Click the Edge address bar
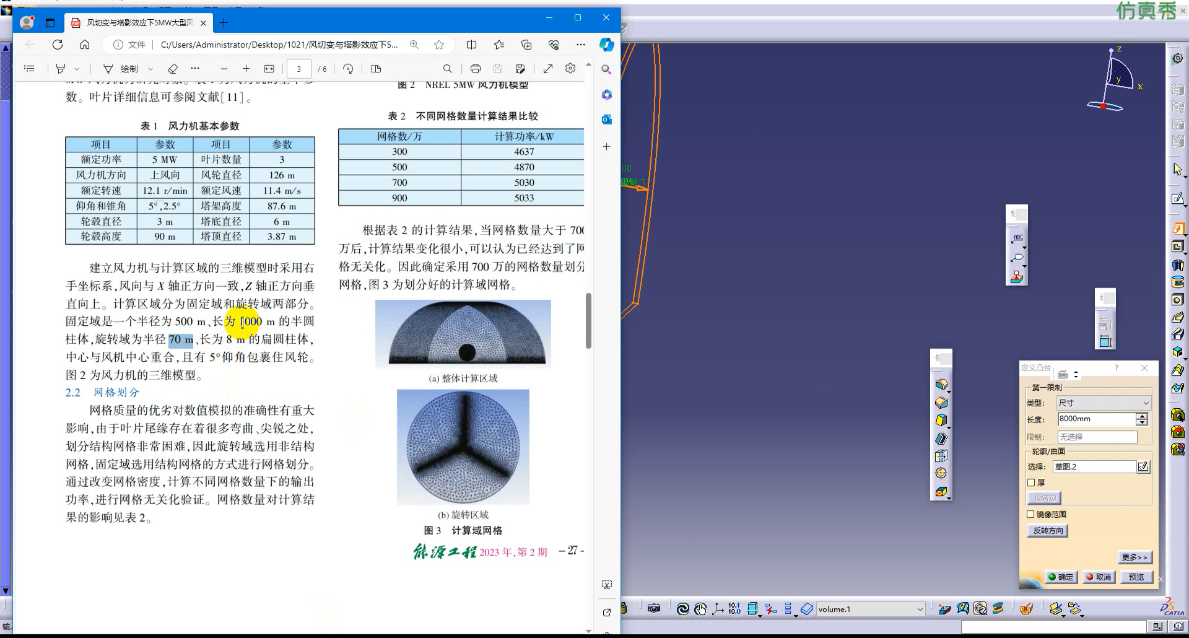 pos(279,45)
